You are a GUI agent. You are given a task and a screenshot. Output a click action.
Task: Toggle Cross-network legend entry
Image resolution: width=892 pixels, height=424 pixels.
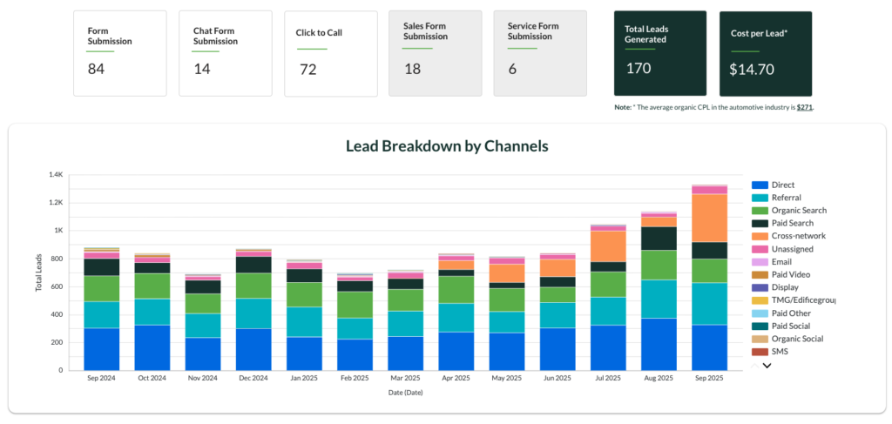tap(798, 236)
